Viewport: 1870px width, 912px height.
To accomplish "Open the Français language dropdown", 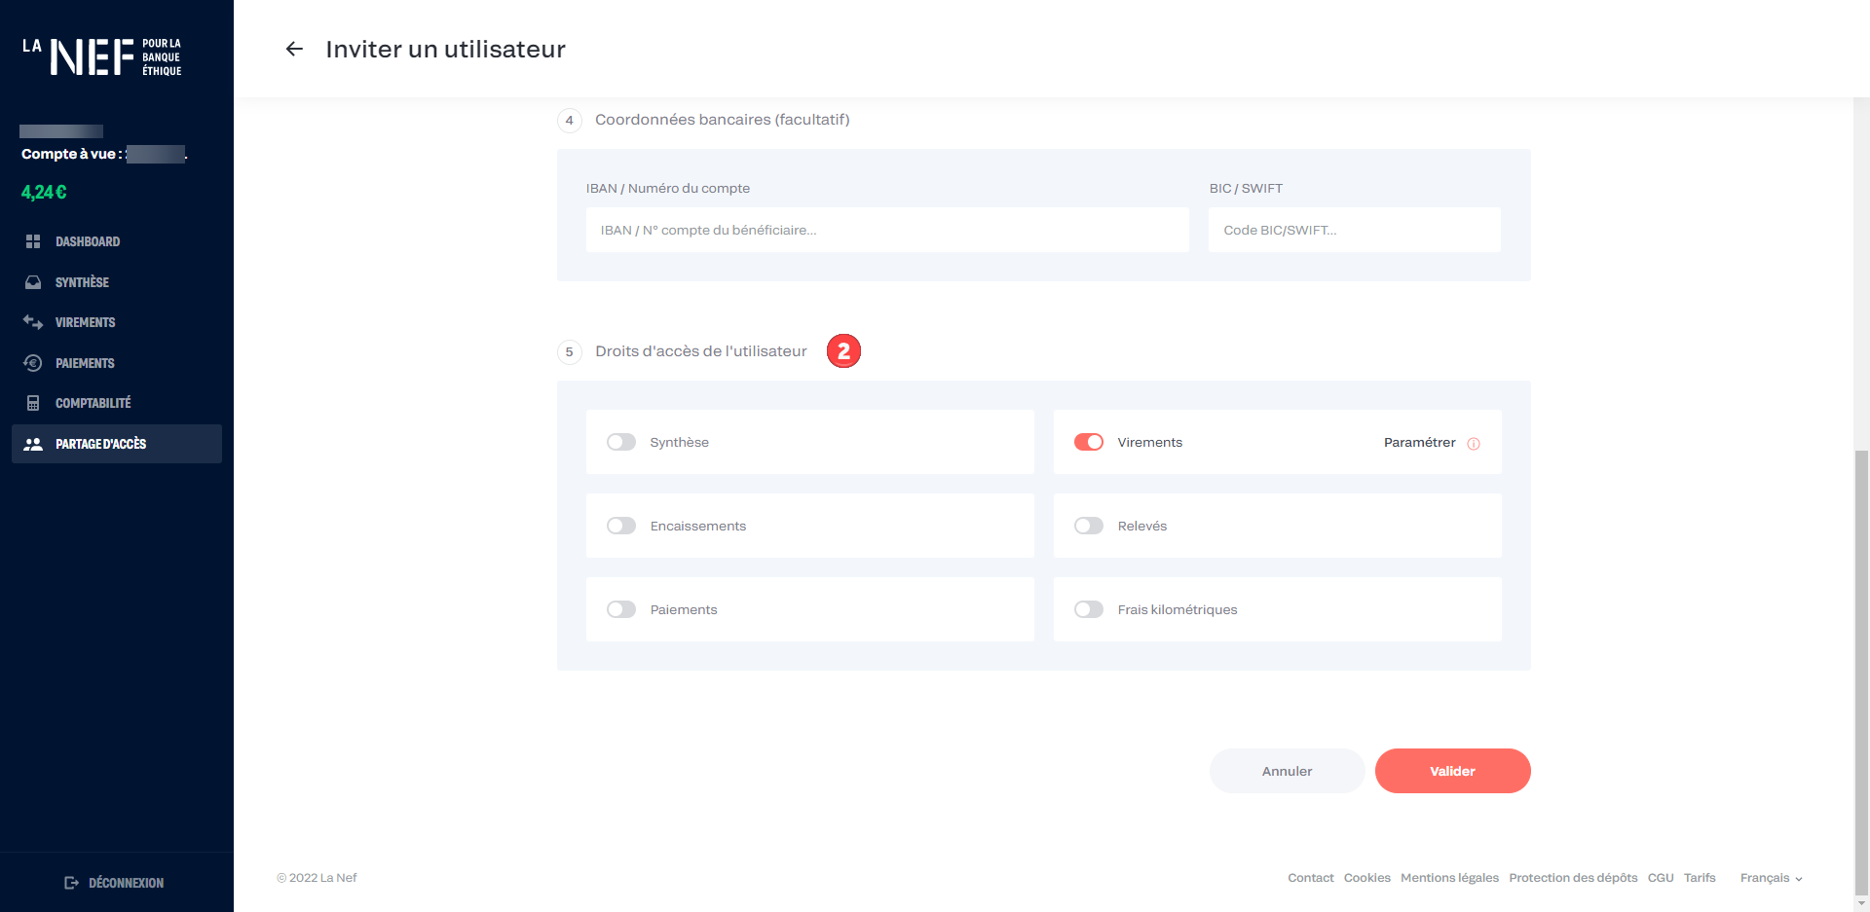I will [1771, 878].
